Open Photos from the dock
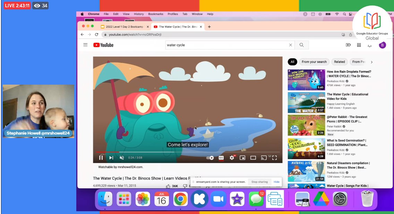The image size is (394, 214). tap(143, 199)
